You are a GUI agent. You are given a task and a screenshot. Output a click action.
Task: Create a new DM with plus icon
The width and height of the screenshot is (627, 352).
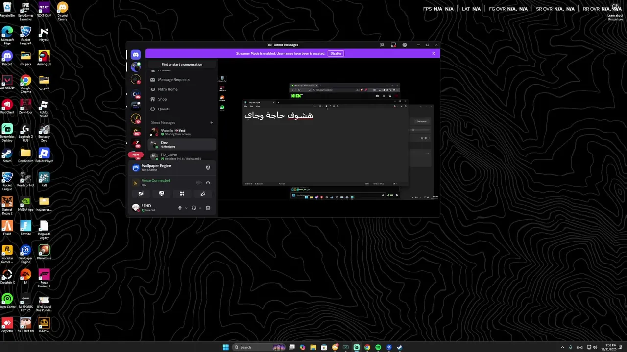[212, 123]
